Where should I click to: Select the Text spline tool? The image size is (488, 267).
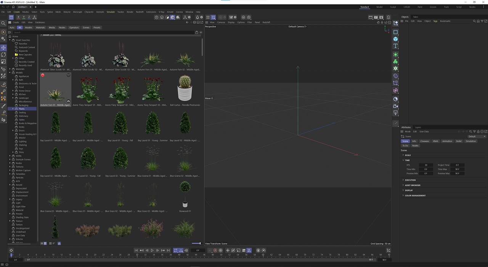[395, 46]
